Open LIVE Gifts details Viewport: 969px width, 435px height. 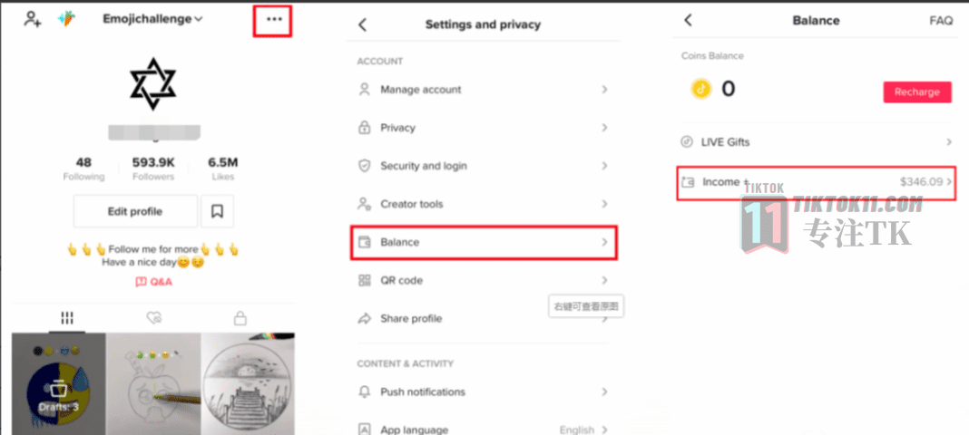click(x=816, y=142)
